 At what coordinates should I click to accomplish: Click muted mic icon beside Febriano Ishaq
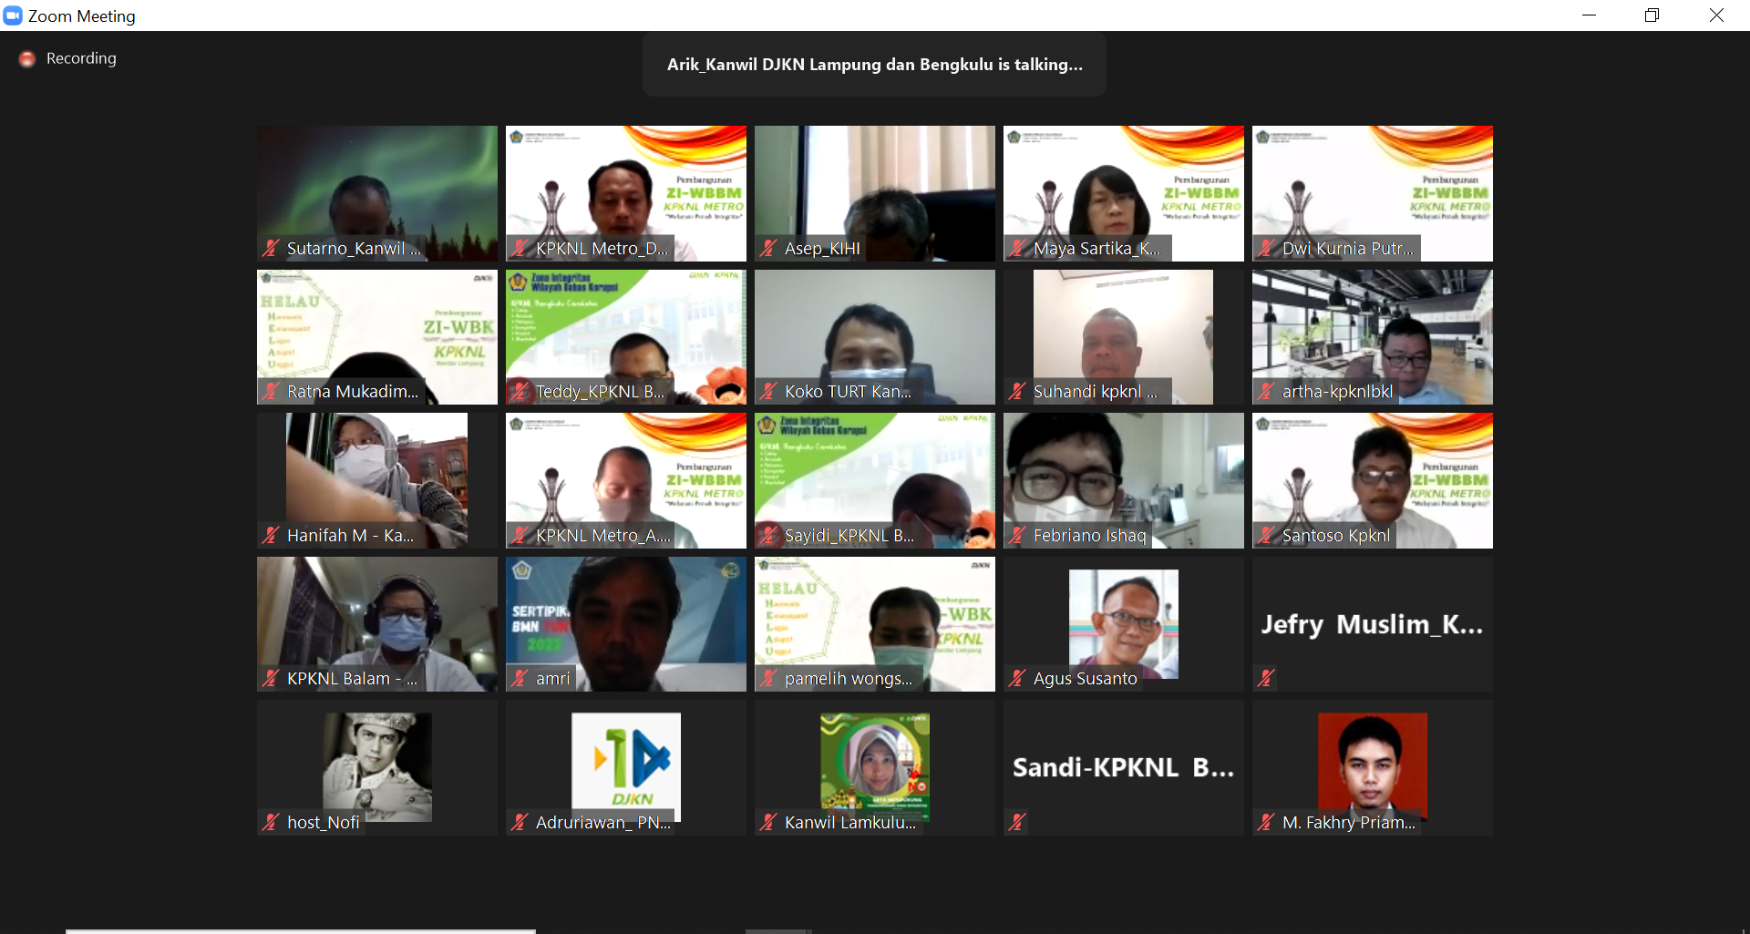click(x=1017, y=536)
